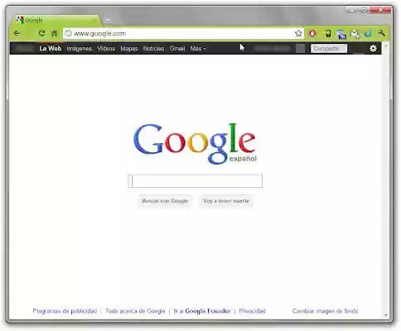Select La Web in the Google bar

coord(51,49)
